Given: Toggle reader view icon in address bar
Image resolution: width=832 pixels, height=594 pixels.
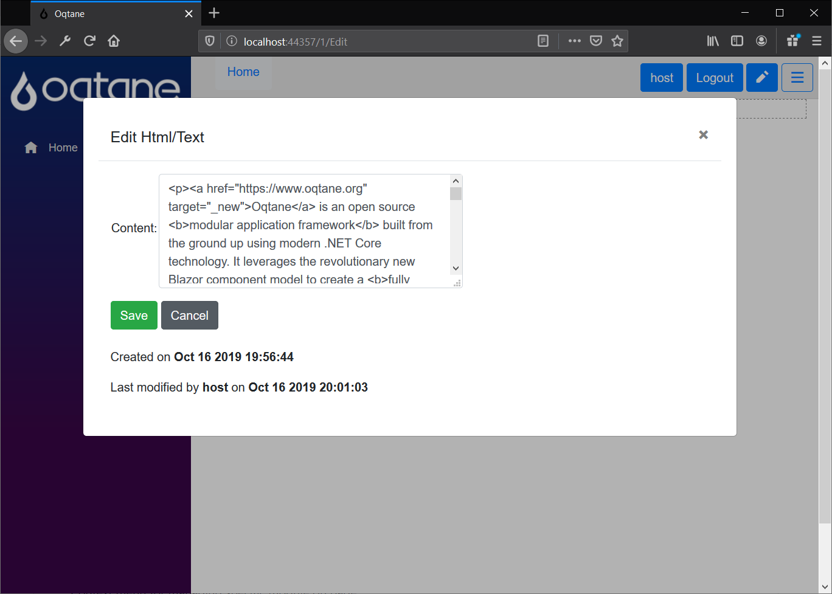Looking at the screenshot, I should (543, 41).
